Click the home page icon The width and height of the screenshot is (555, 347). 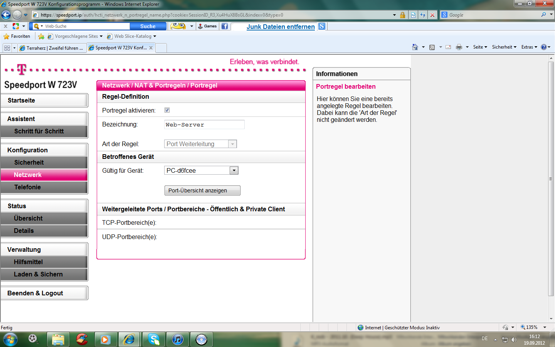[x=415, y=47]
